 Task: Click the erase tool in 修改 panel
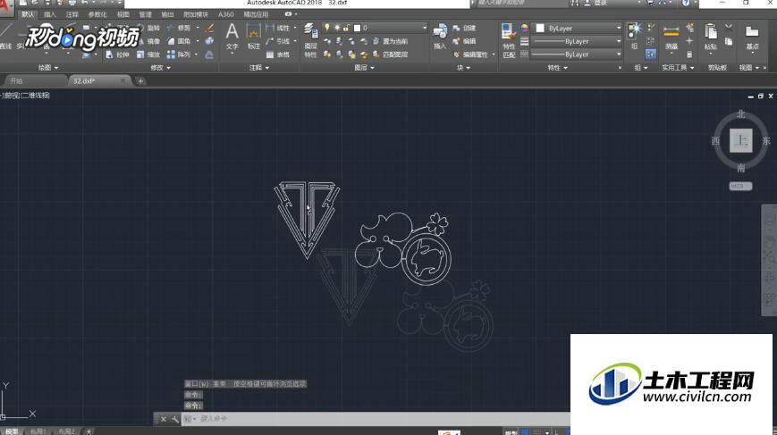[x=209, y=29]
